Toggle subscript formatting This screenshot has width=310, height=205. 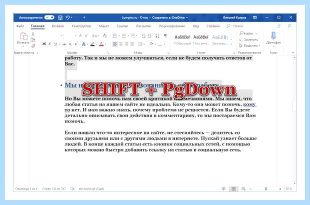pos(70,44)
